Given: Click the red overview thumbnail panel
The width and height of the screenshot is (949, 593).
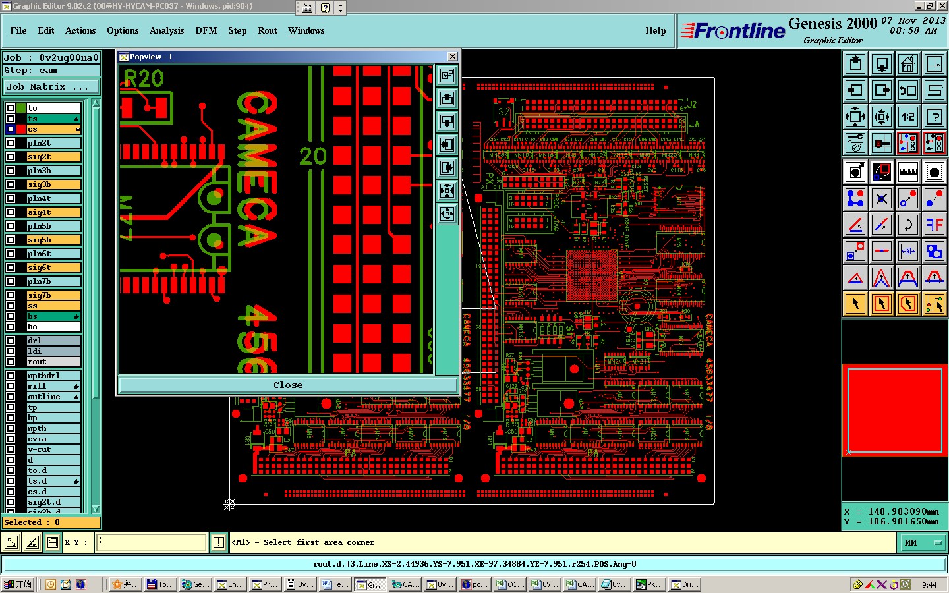Looking at the screenshot, I should click(895, 410).
